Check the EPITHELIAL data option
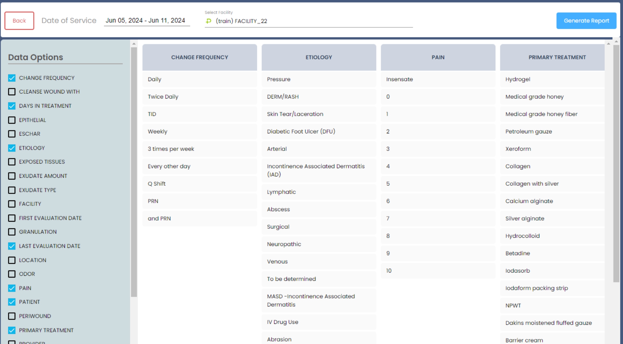The width and height of the screenshot is (623, 344). (x=12, y=120)
